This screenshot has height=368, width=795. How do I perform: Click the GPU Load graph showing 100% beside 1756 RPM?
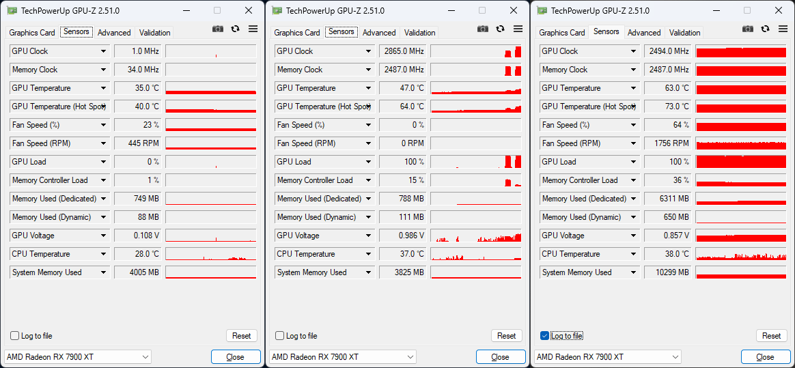click(741, 162)
